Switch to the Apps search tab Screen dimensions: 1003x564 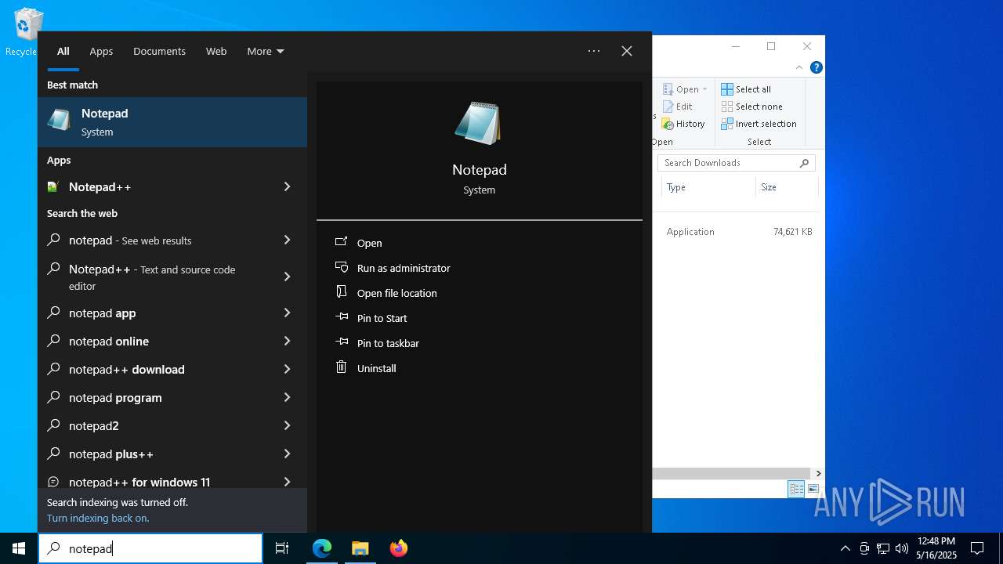101,51
